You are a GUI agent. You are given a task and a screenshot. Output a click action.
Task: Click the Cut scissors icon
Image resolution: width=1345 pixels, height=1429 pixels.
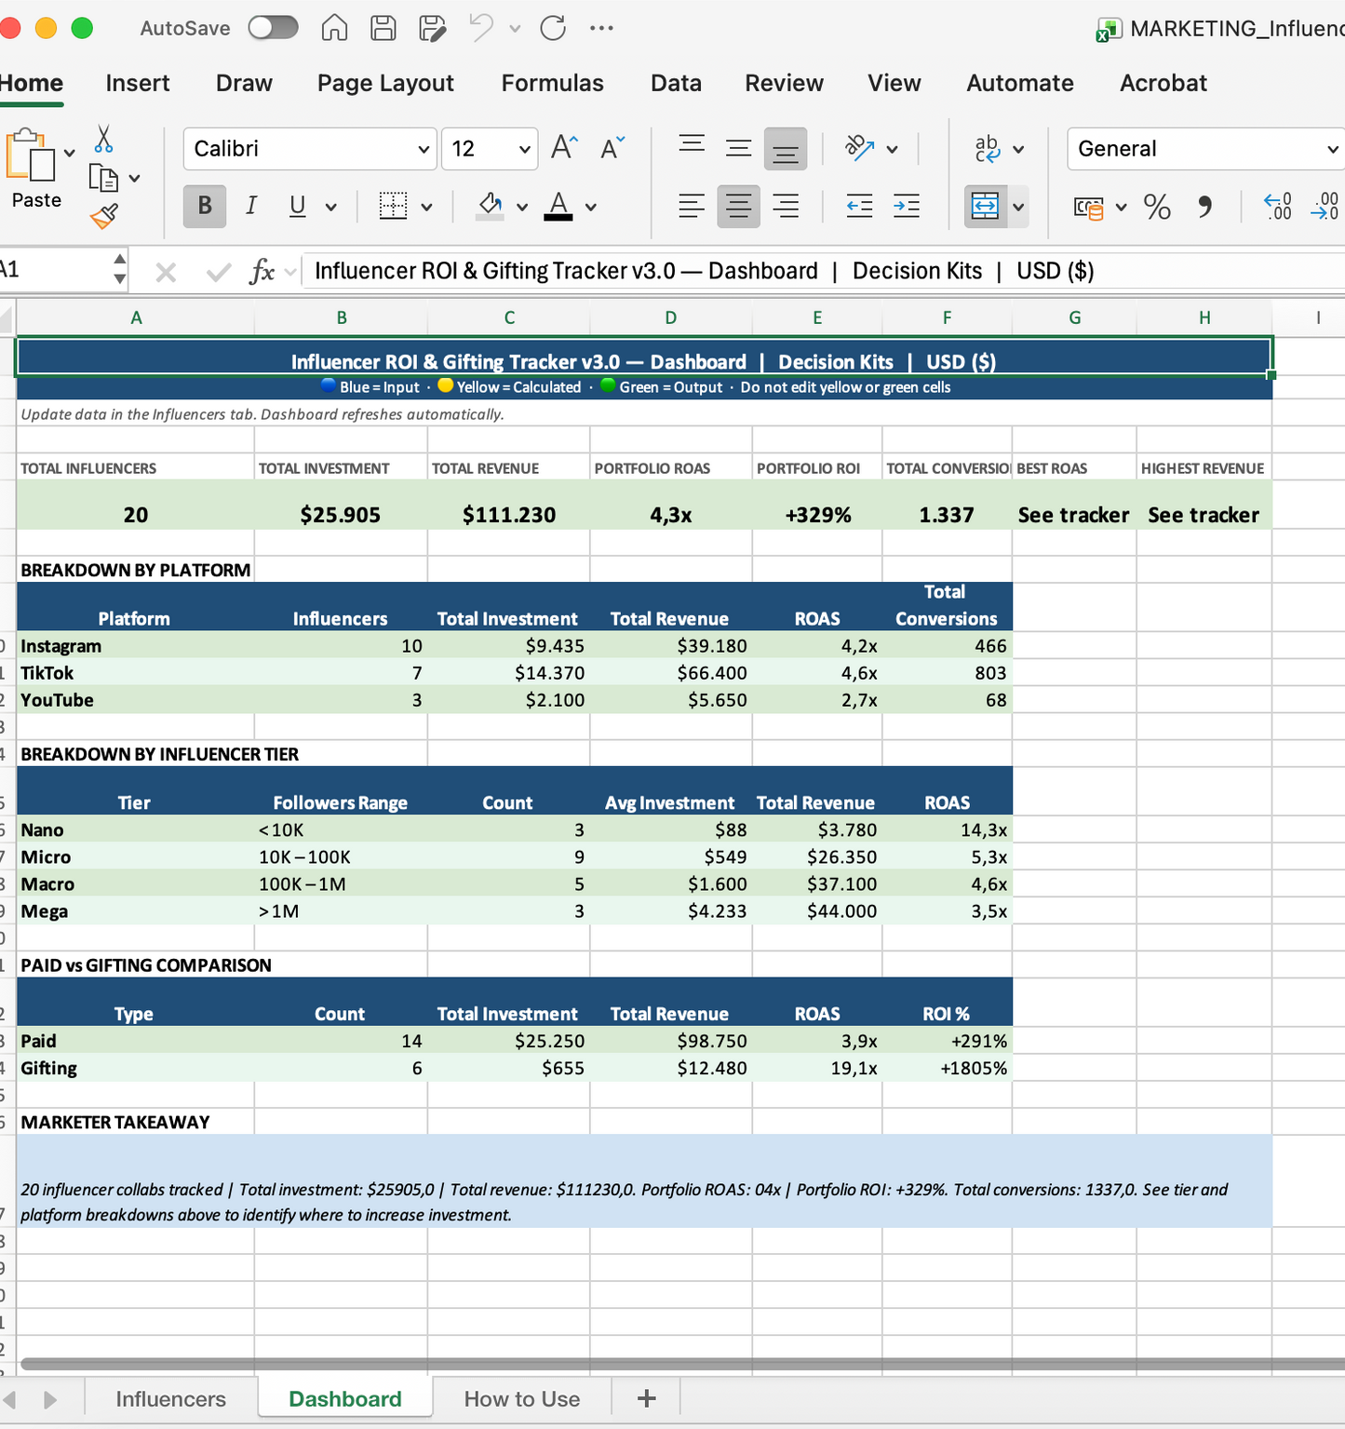coord(103,140)
